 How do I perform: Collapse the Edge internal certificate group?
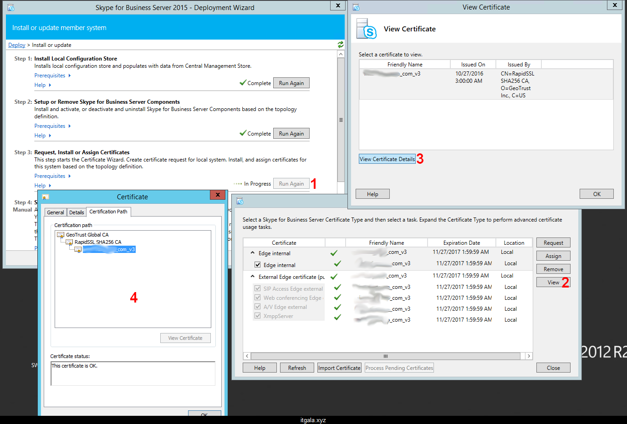[x=253, y=252]
